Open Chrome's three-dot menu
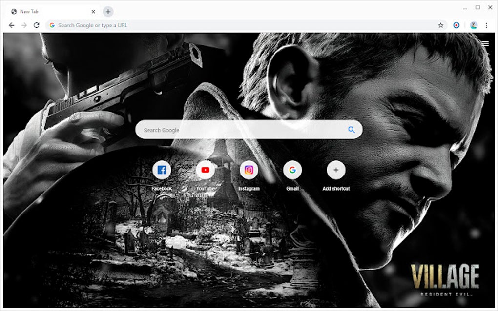Screen dimensions: 498x311 486,25
